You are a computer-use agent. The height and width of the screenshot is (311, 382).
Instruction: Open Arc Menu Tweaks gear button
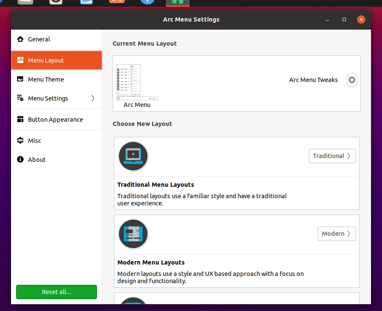[352, 80]
